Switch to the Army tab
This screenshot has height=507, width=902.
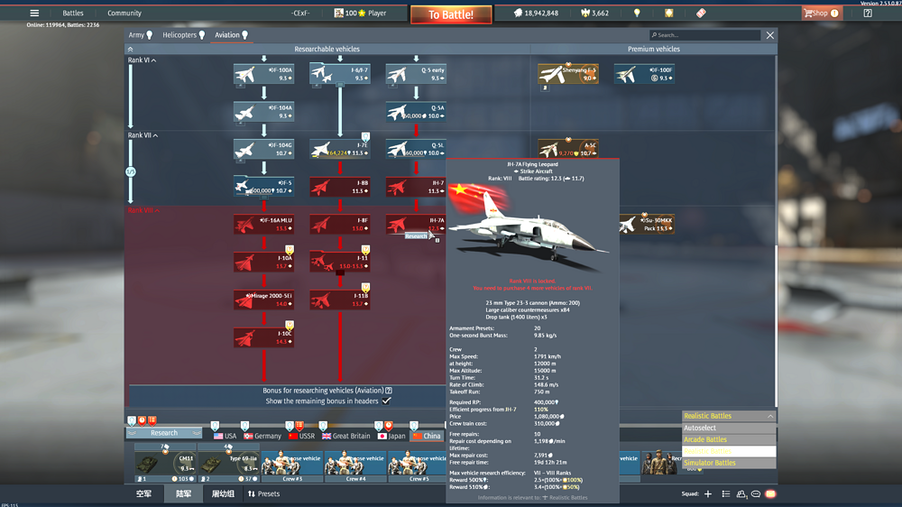(x=140, y=35)
